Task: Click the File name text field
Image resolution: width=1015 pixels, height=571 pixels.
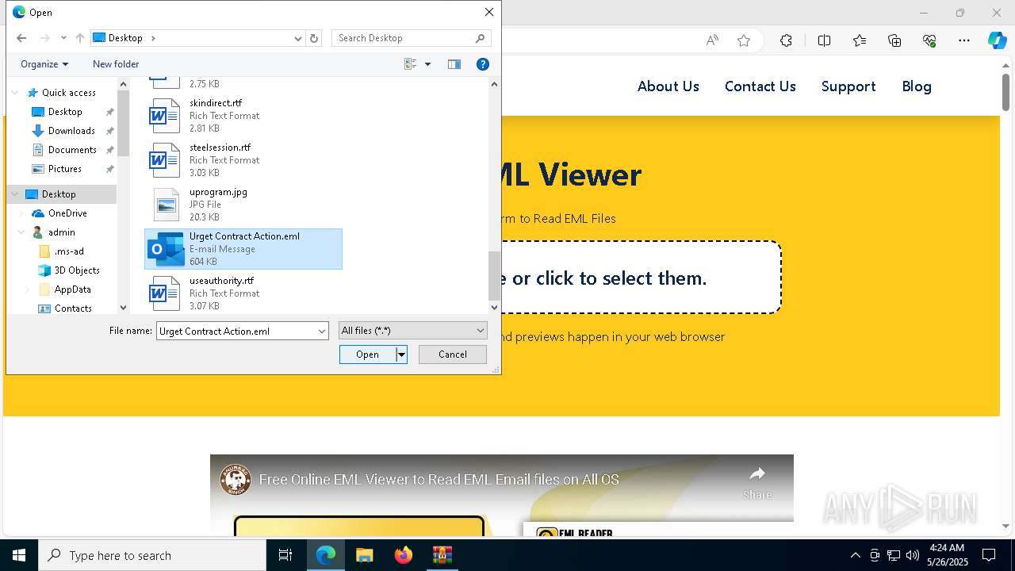Action: click(x=236, y=331)
